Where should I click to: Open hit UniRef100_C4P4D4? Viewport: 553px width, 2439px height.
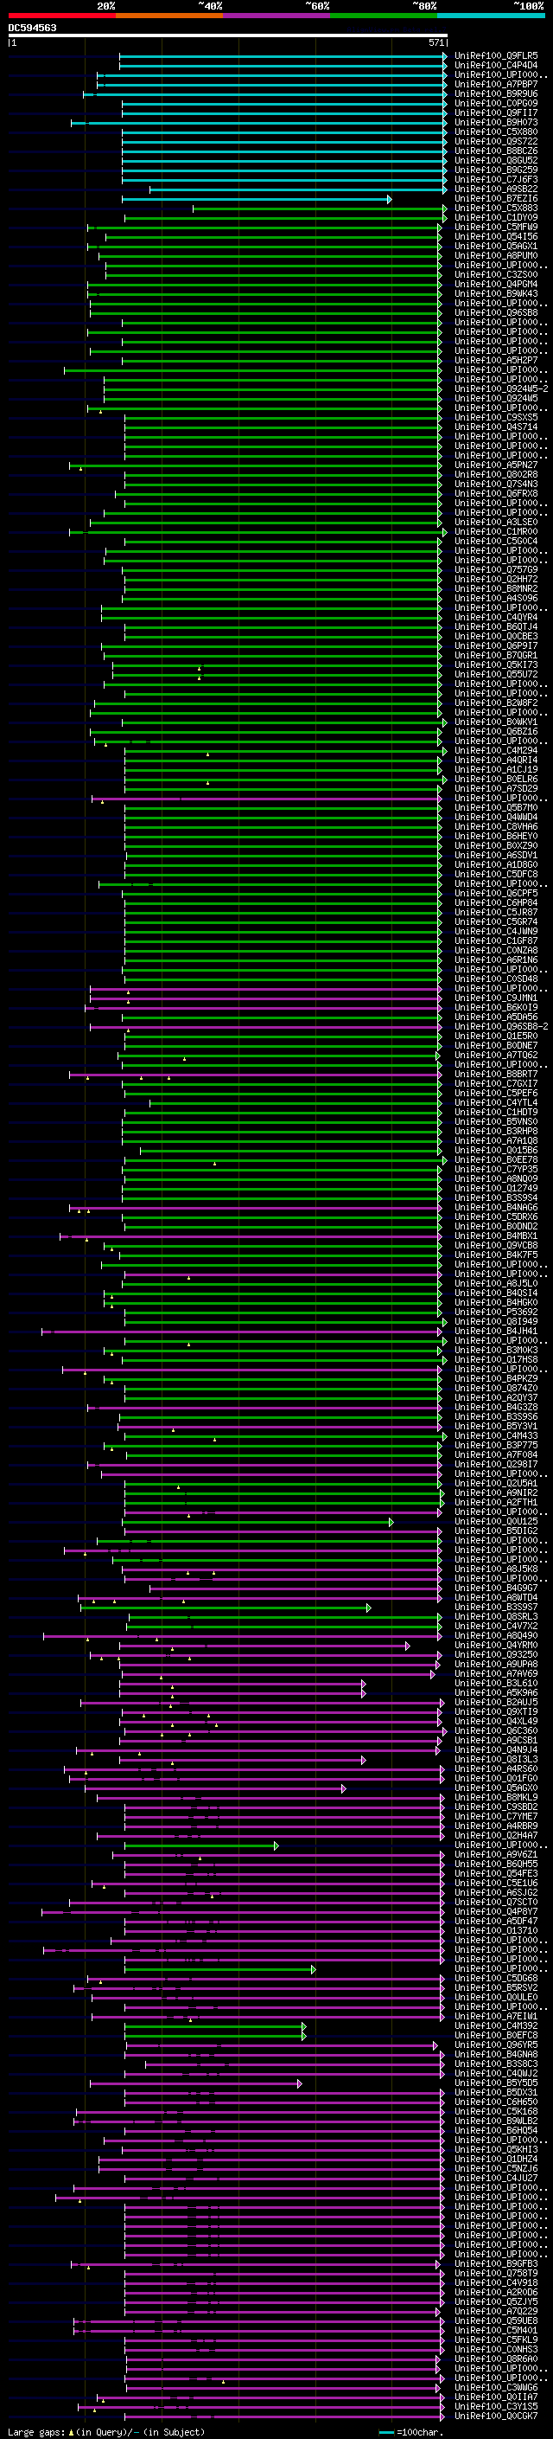(x=496, y=66)
